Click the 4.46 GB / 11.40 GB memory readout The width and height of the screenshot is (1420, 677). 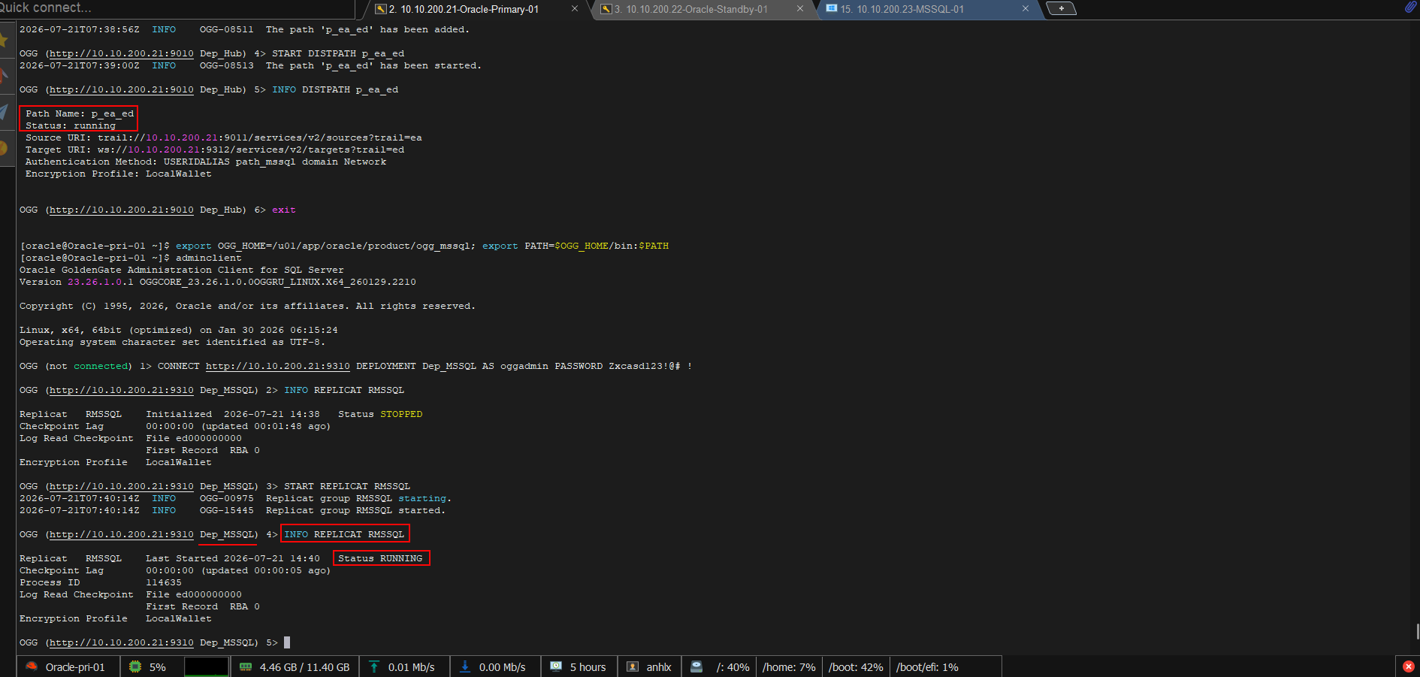(304, 666)
